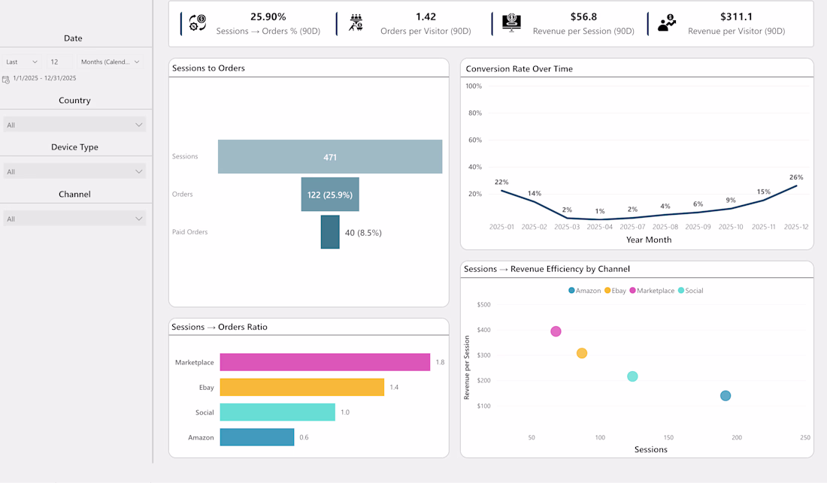Click the 1.8 value label for Marketplace

point(441,362)
